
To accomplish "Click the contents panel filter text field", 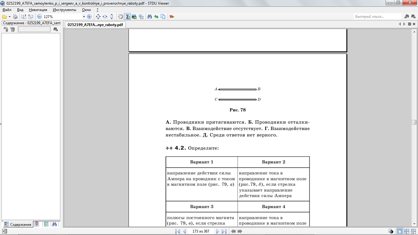I will [x=34, y=29].
